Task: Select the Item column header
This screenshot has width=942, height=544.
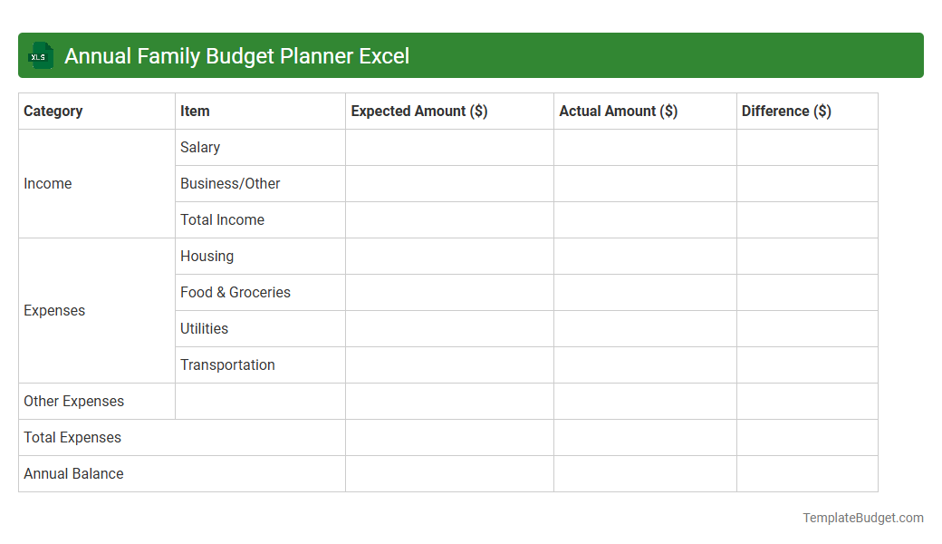Action: (x=195, y=111)
